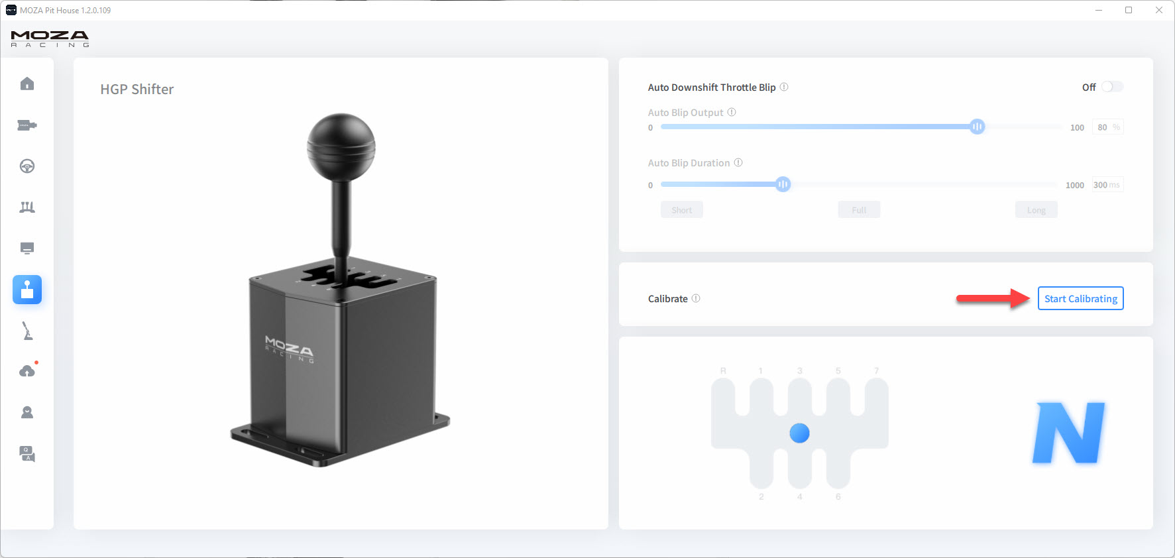1175x558 pixels.
Task: Open the dash display icon in the sidebar
Action: (27, 249)
